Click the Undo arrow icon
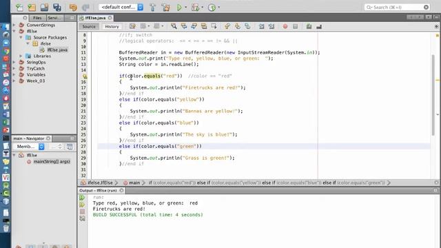This screenshot has width=441, height=248. [73, 8]
